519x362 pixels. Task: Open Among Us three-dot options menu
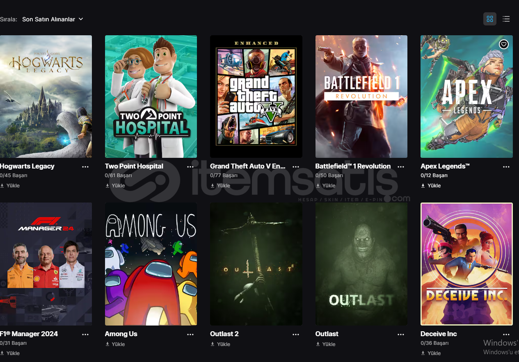click(x=190, y=335)
